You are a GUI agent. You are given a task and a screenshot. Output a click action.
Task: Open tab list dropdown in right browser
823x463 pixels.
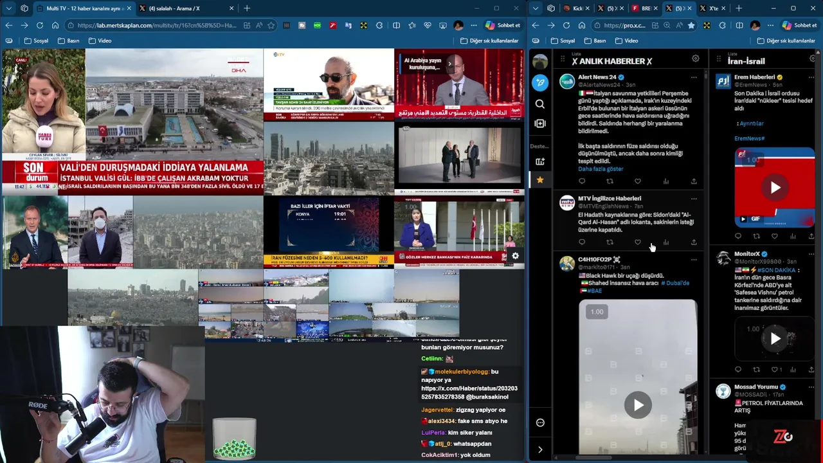click(x=535, y=8)
